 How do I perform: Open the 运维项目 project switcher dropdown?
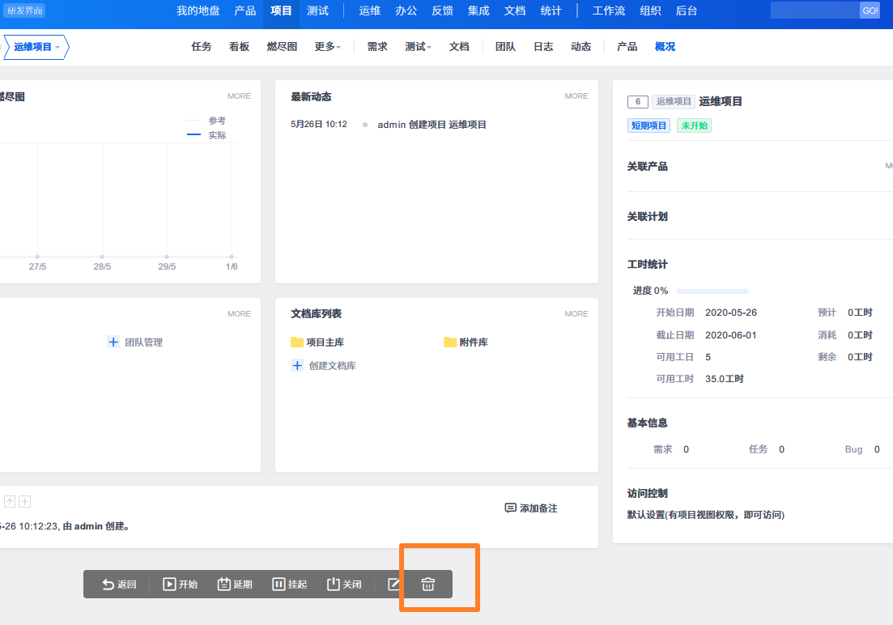pyautogui.click(x=36, y=47)
